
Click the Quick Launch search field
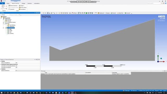(154, 3)
